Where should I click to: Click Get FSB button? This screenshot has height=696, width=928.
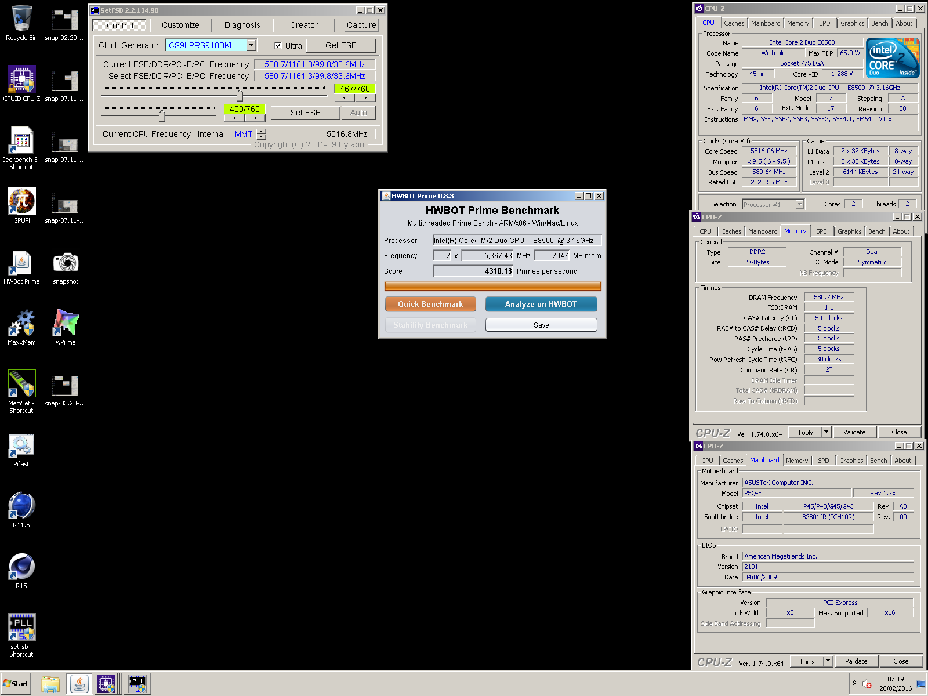point(341,45)
